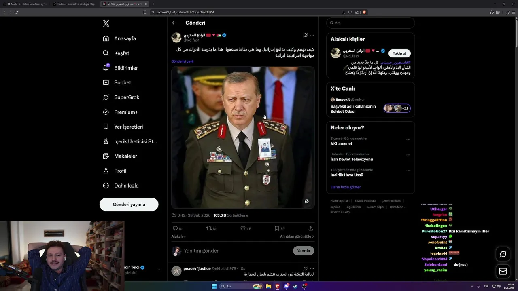Click share icon on the post
The width and height of the screenshot is (518, 291).
click(311, 228)
